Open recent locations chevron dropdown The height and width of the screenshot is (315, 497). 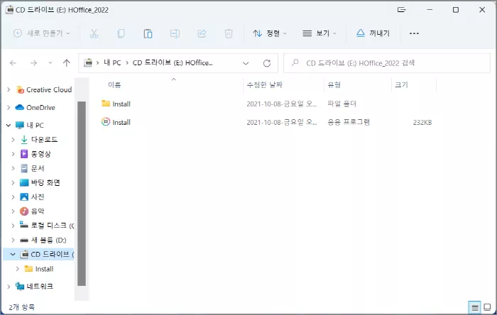[x=50, y=62]
